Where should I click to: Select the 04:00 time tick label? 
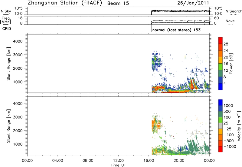pyautogui.click(x=58, y=161)
